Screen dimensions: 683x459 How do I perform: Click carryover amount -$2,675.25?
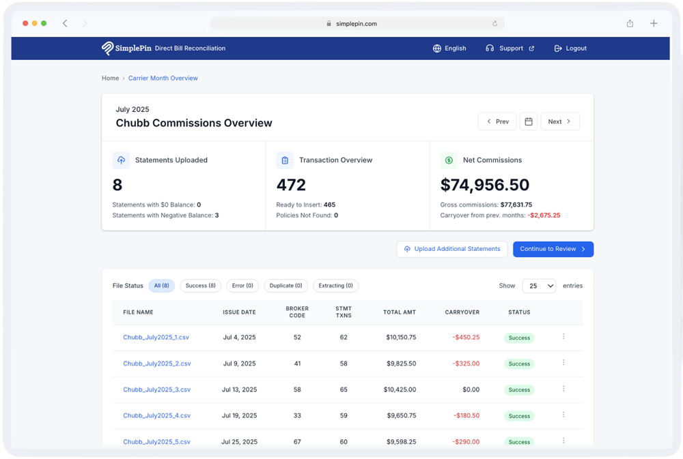[x=544, y=216]
